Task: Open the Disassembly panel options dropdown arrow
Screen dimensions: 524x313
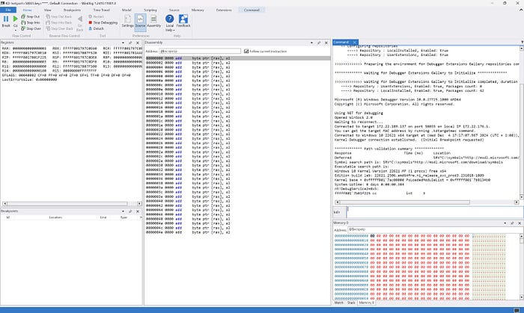Action: click(x=312, y=43)
